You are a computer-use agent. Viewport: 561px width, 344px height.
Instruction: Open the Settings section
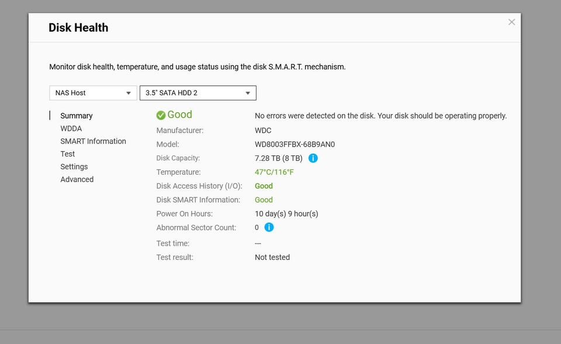(74, 166)
